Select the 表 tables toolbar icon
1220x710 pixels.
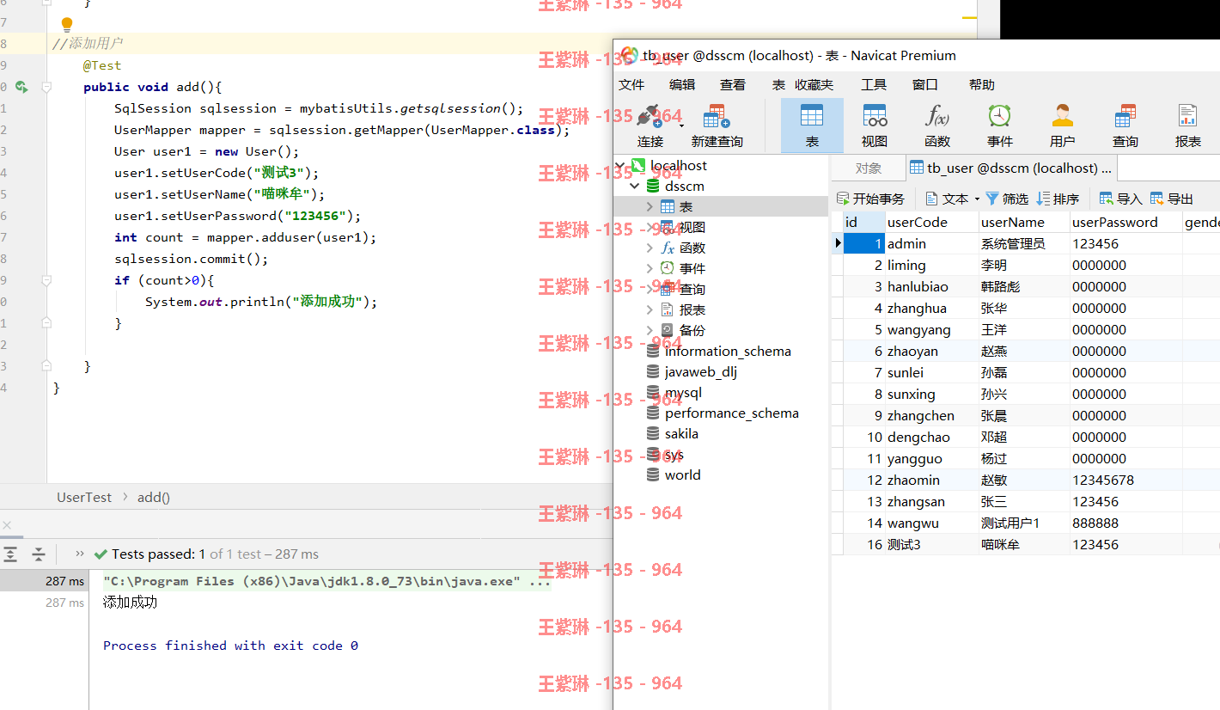(811, 116)
